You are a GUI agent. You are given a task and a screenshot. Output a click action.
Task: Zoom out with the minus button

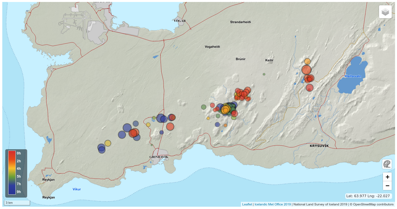coord(387,186)
